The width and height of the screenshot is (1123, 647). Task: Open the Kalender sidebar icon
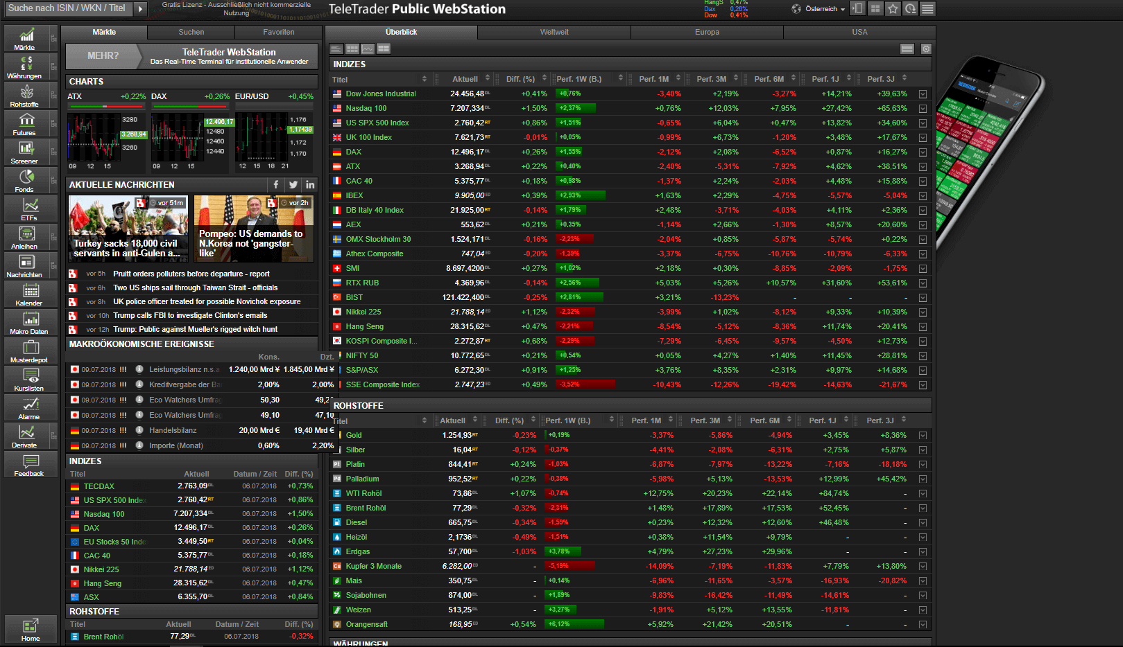(x=29, y=294)
